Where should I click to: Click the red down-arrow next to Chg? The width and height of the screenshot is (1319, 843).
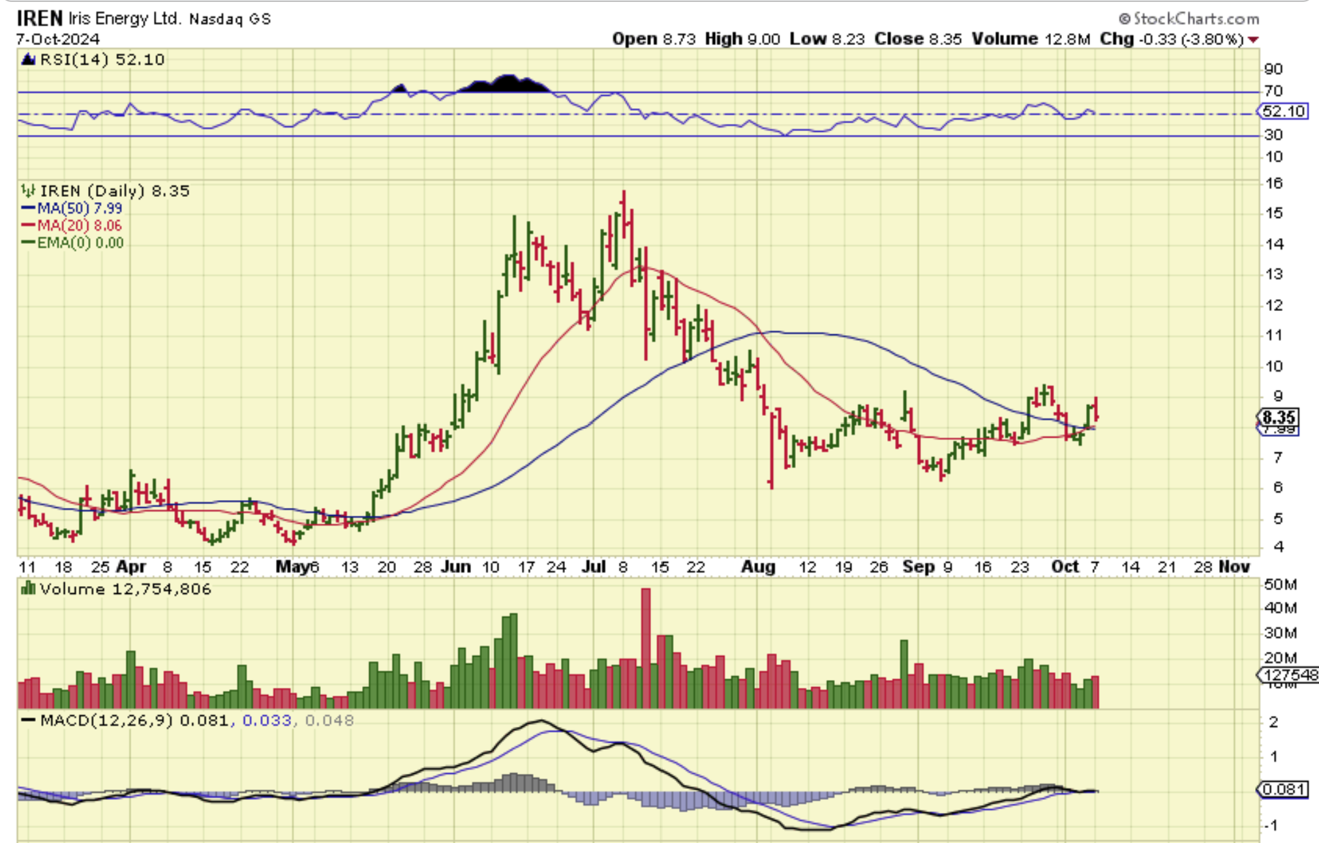pyautogui.click(x=1253, y=40)
